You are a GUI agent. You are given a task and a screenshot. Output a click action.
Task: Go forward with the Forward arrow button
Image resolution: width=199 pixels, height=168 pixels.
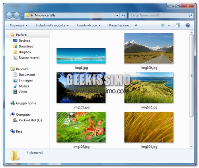pyautogui.click(x=17, y=15)
